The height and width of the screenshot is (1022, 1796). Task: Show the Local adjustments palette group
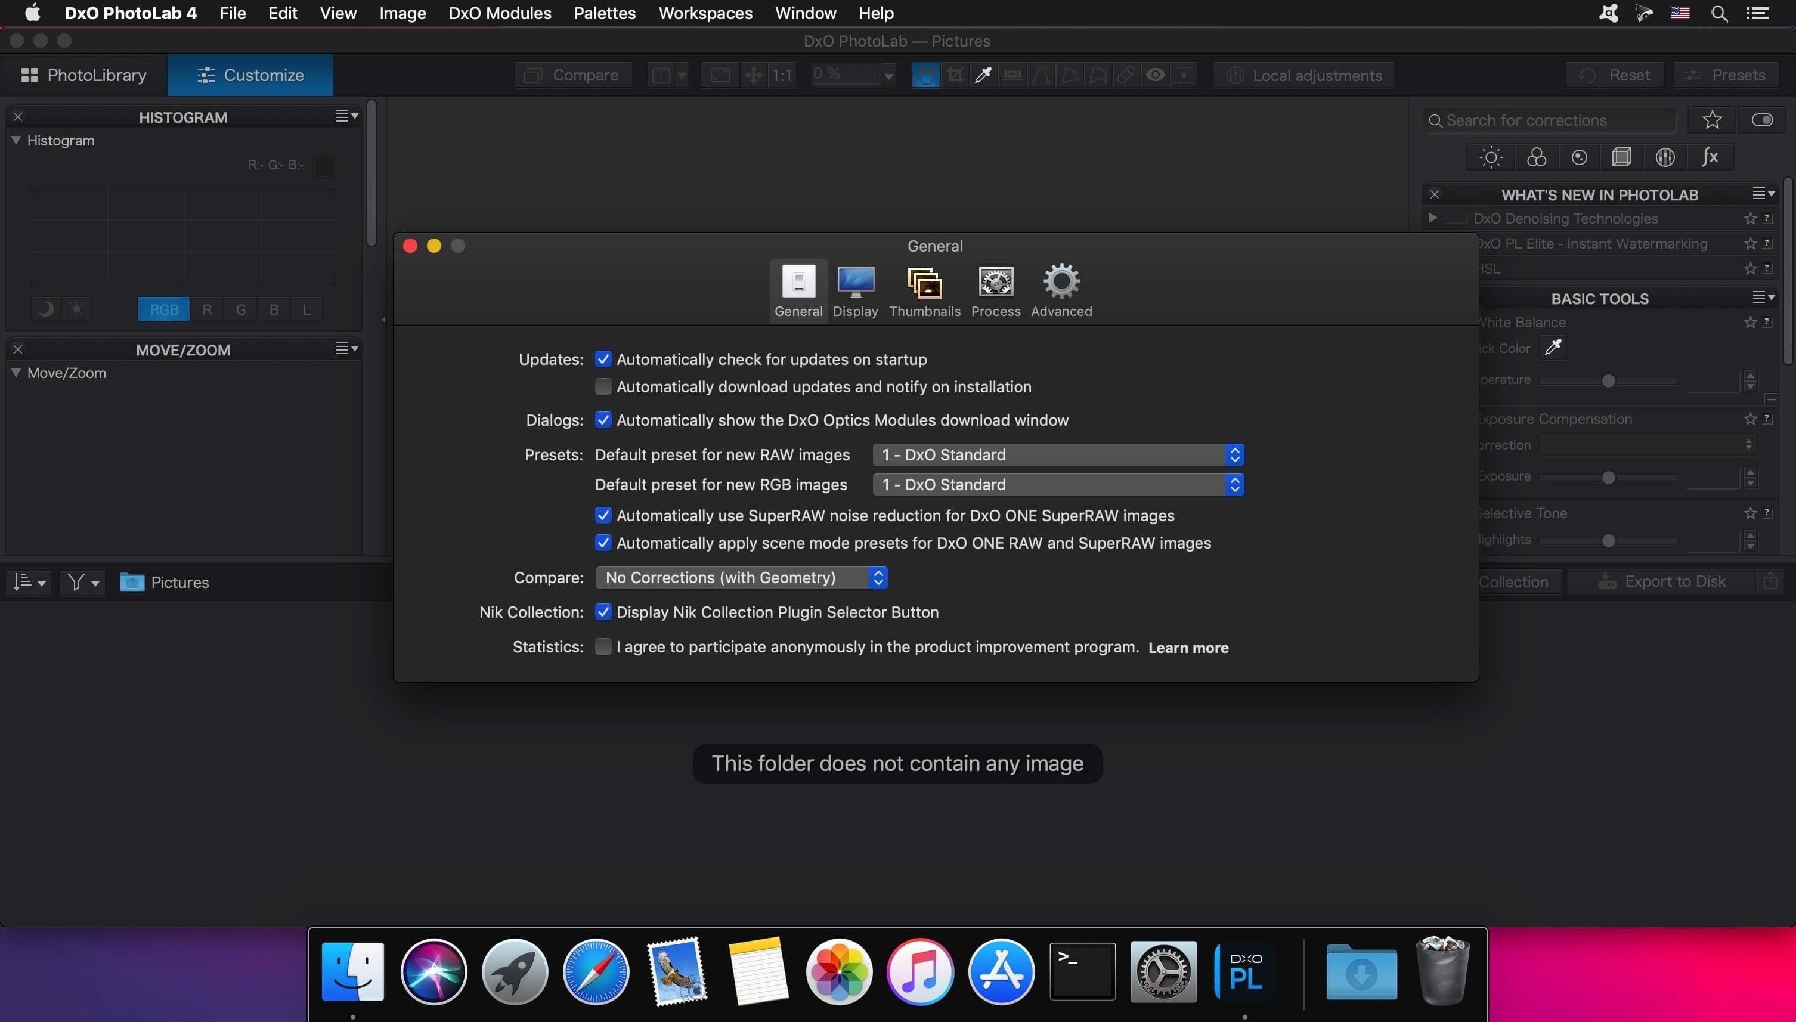tap(1665, 157)
